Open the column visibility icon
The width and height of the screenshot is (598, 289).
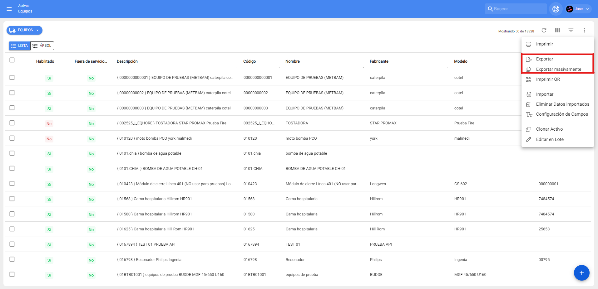click(557, 30)
